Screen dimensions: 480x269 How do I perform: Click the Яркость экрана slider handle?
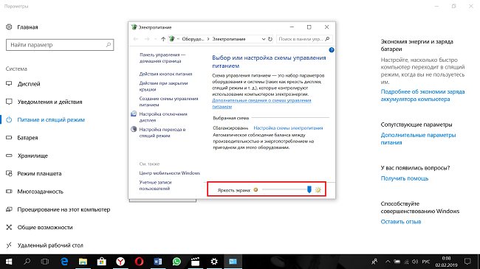pos(309,189)
